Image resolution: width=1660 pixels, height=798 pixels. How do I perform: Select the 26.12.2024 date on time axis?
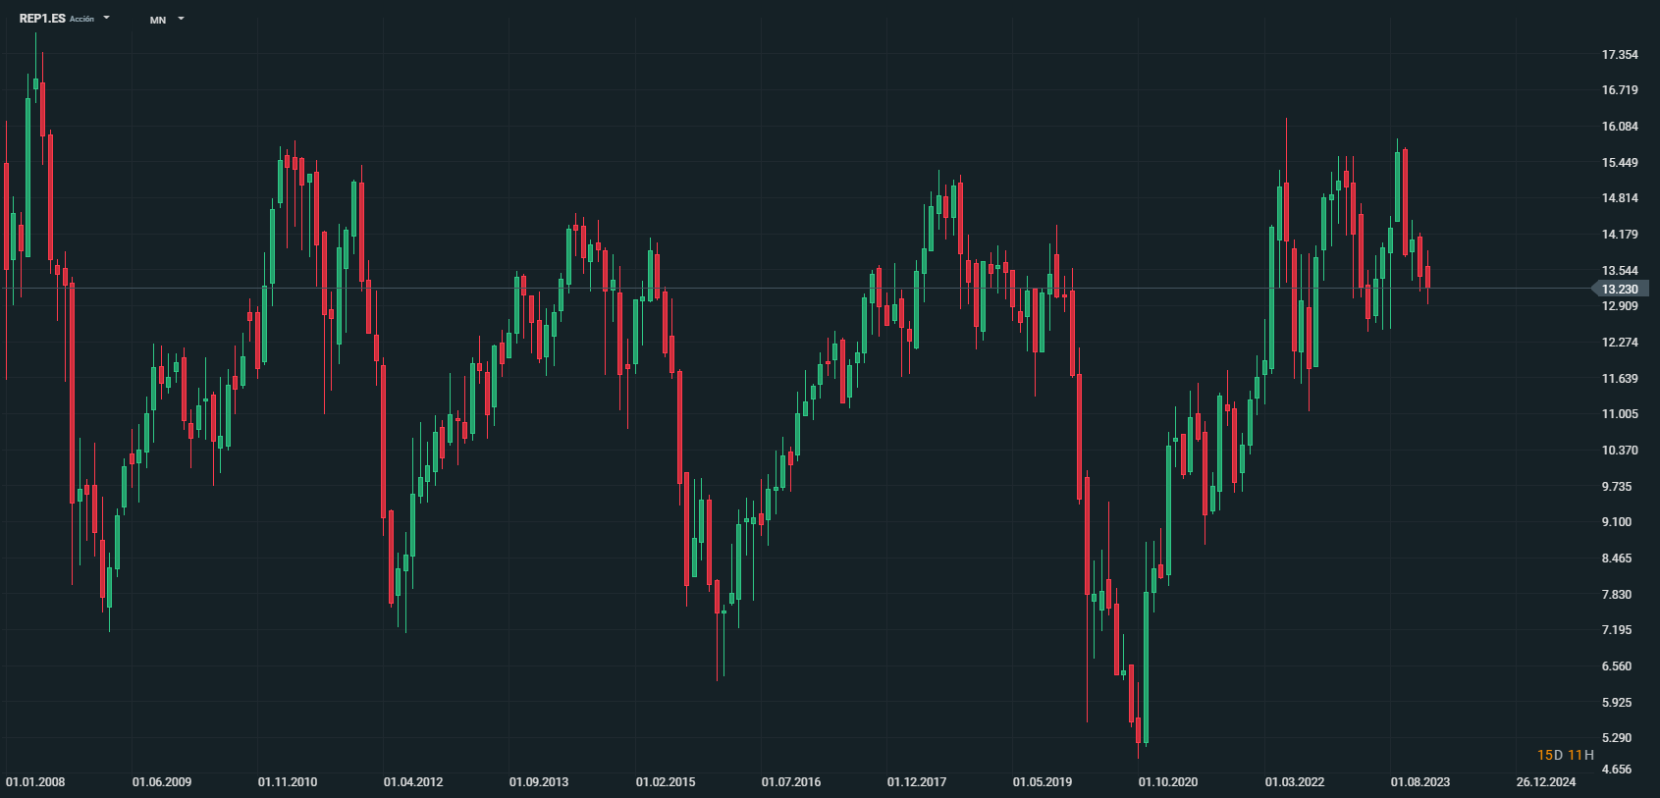[x=1546, y=782]
